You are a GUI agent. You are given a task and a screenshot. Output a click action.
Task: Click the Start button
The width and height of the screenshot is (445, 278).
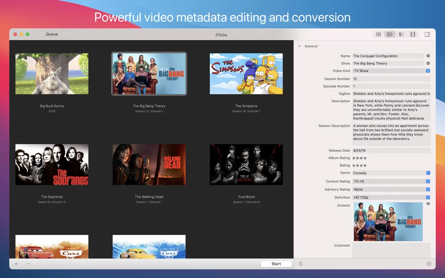[x=276, y=264]
